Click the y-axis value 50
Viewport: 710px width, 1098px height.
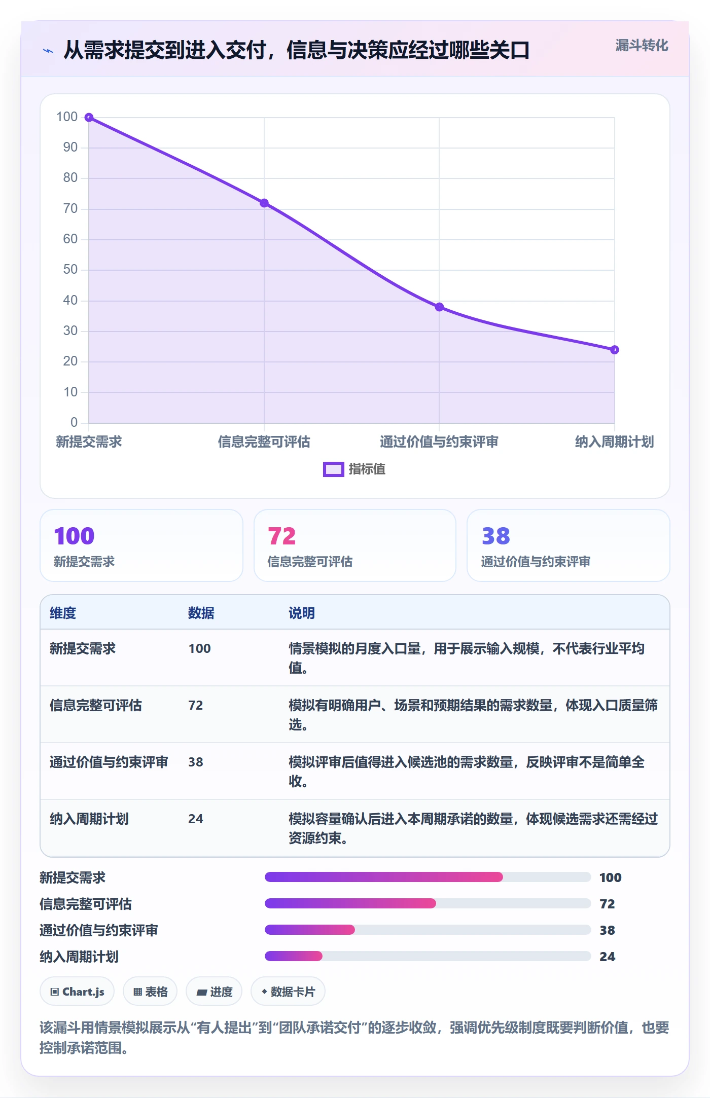point(70,270)
